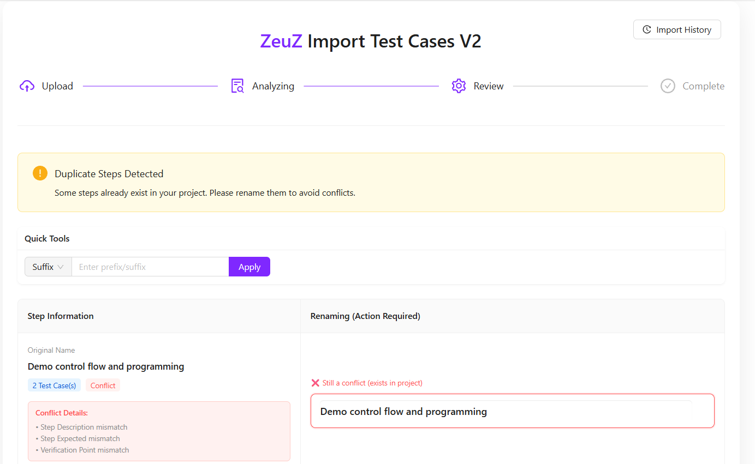Select the Review step label
The image size is (755, 464).
(x=489, y=86)
